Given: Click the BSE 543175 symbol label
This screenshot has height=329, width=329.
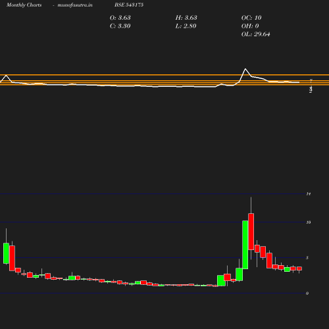Looking at the screenshot, I should click(x=129, y=5).
